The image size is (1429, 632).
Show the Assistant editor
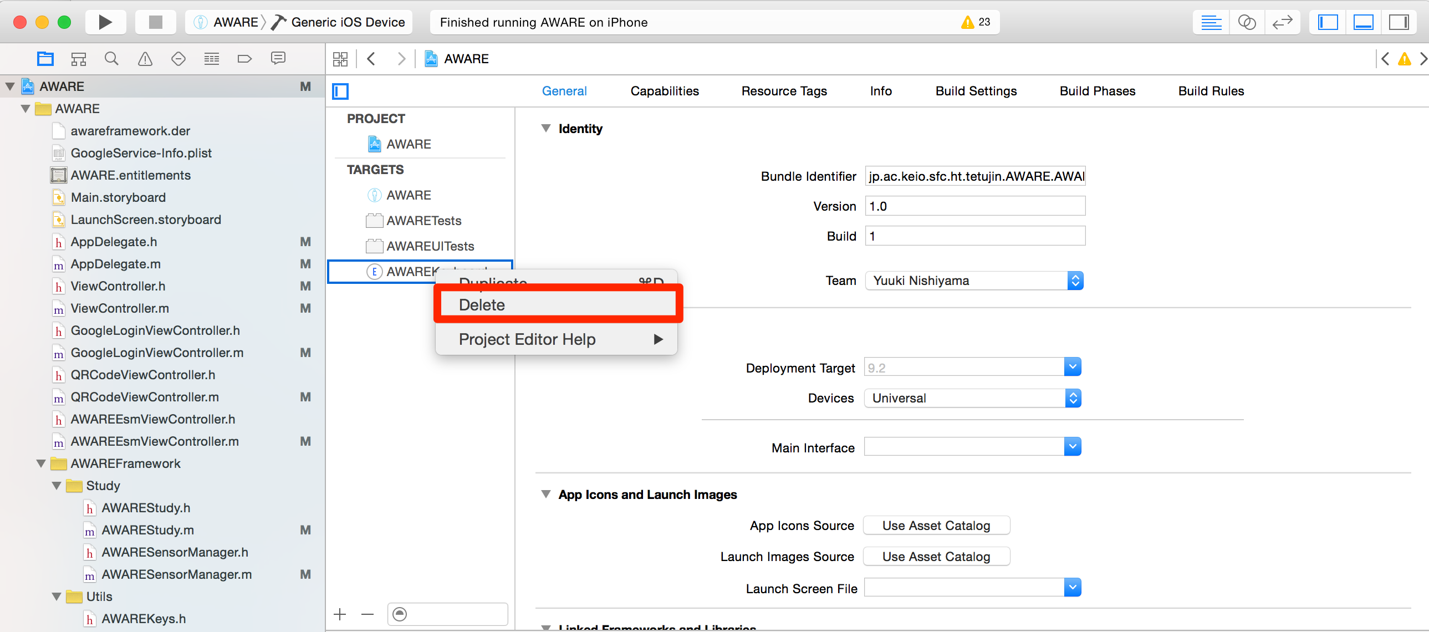coord(1247,22)
